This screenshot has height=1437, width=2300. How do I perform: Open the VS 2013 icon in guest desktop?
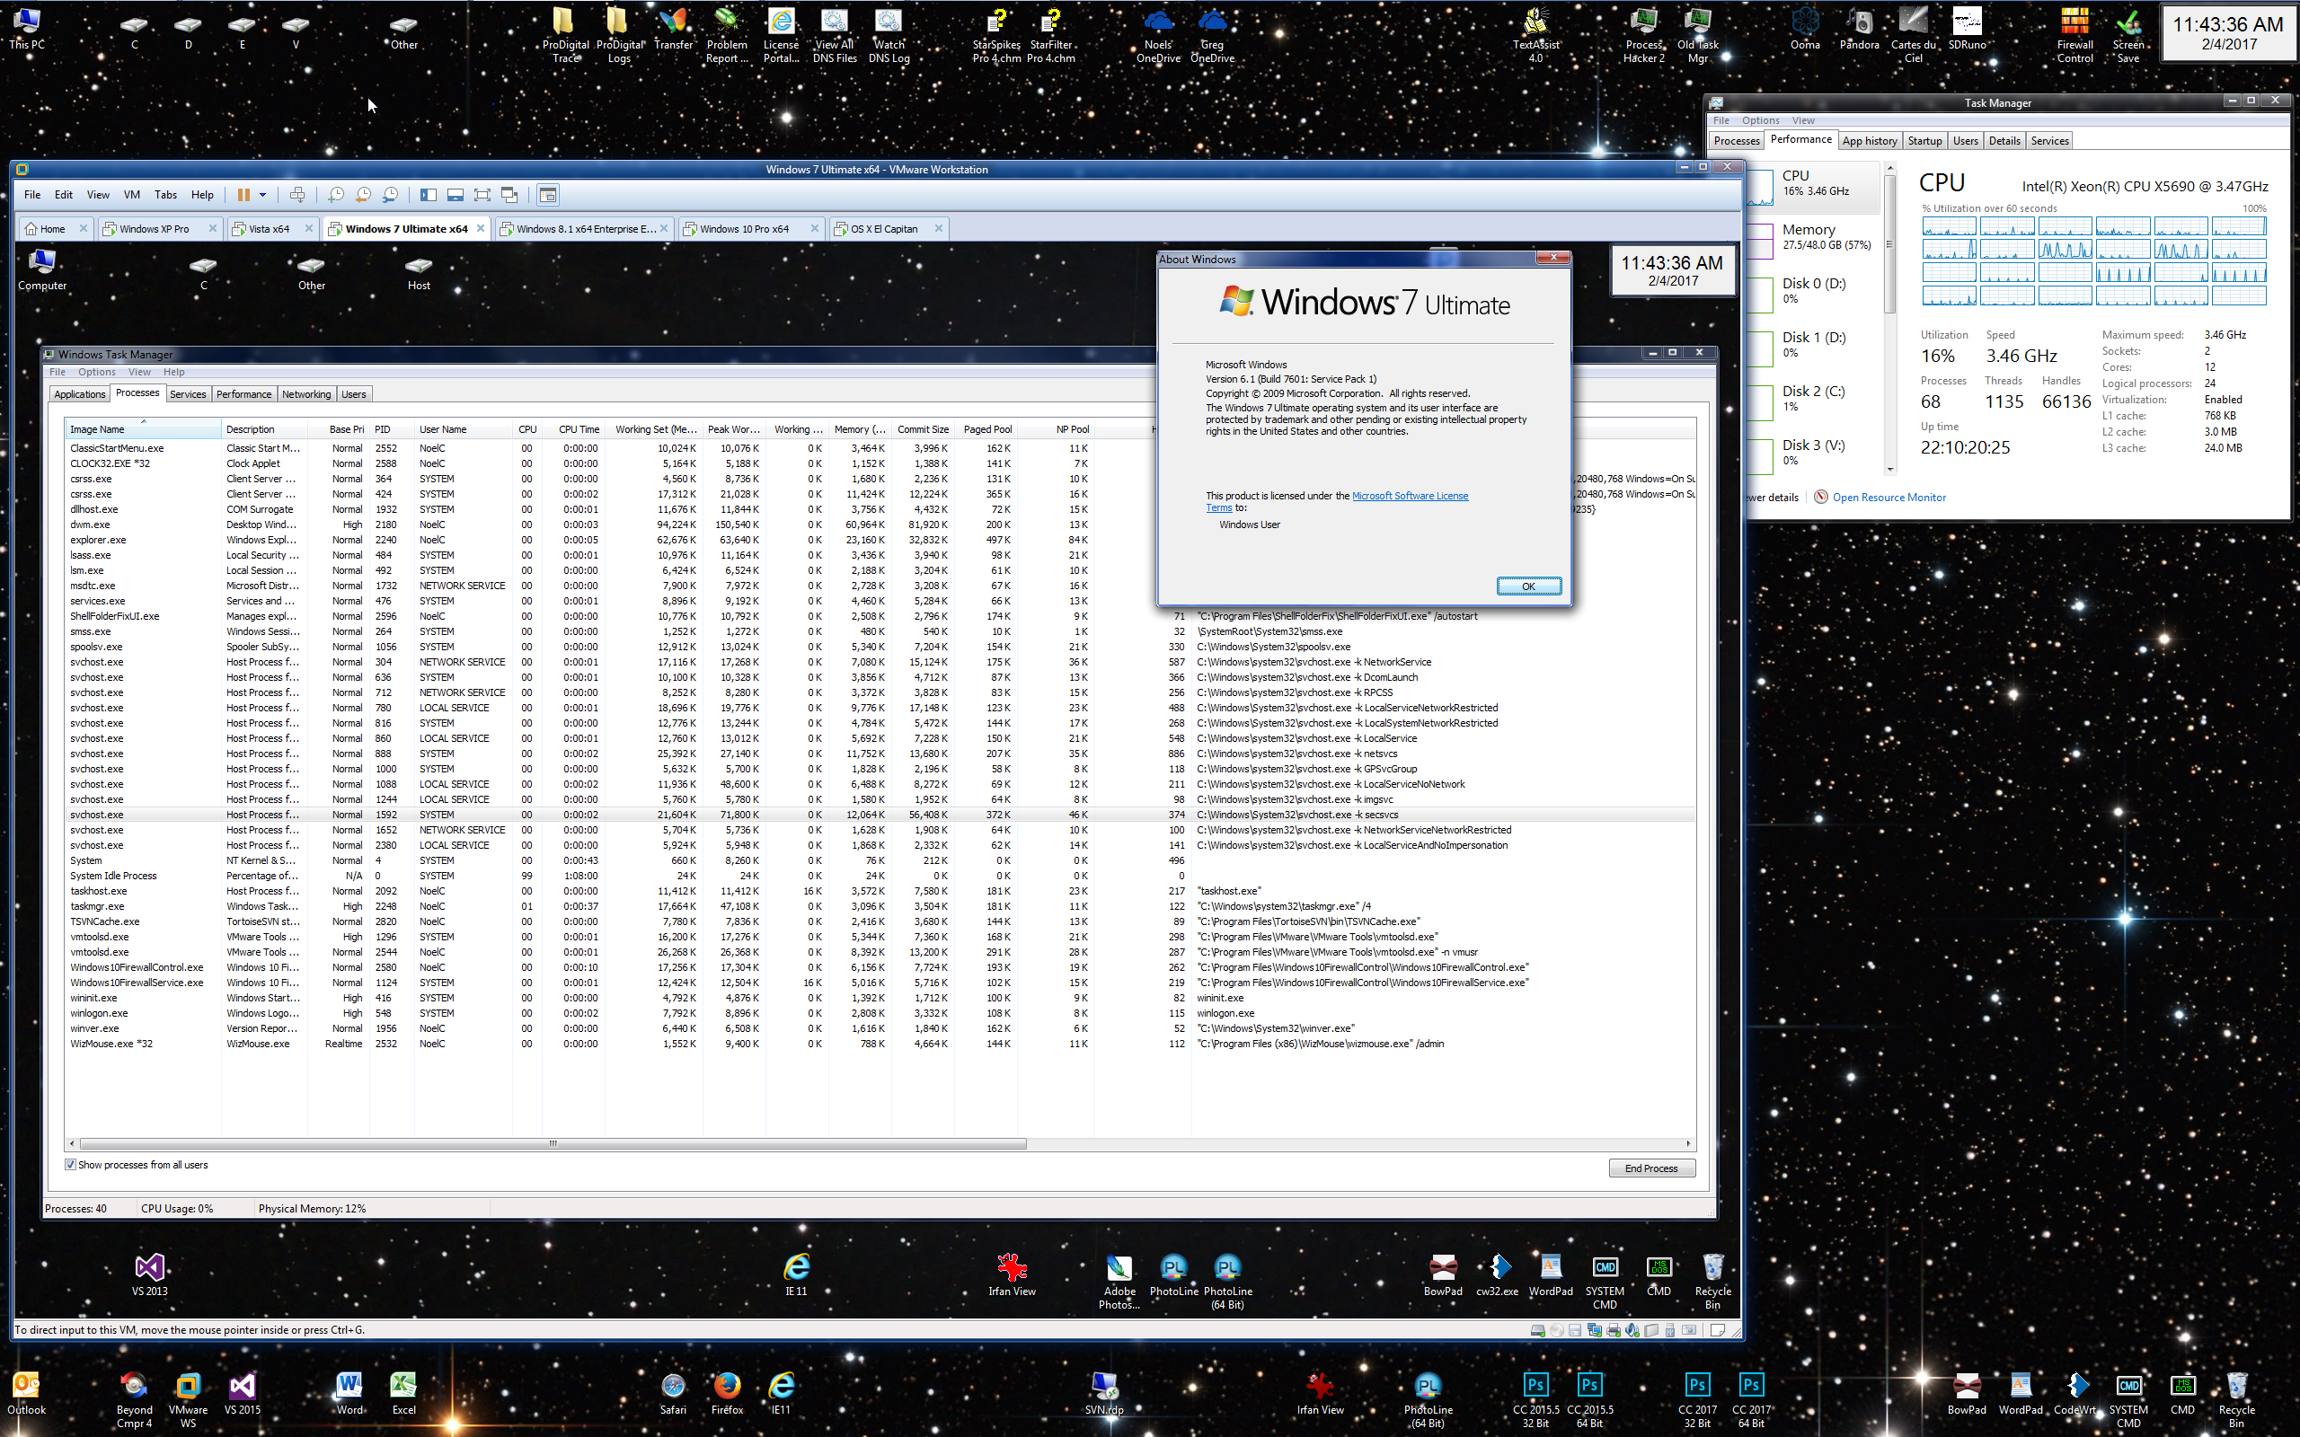pyautogui.click(x=149, y=1274)
